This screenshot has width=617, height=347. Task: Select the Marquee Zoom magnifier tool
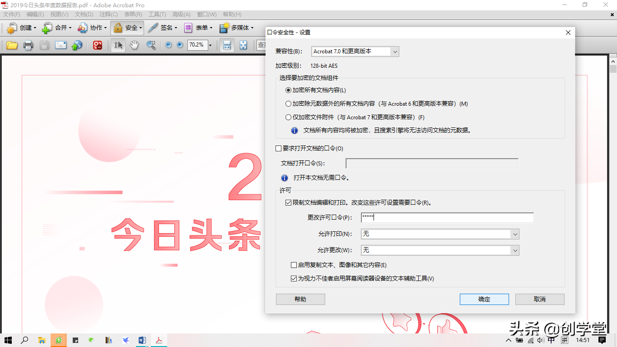pos(151,45)
